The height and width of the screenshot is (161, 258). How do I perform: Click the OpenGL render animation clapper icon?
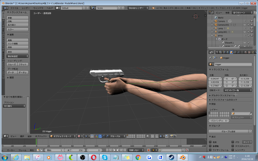[175, 136]
